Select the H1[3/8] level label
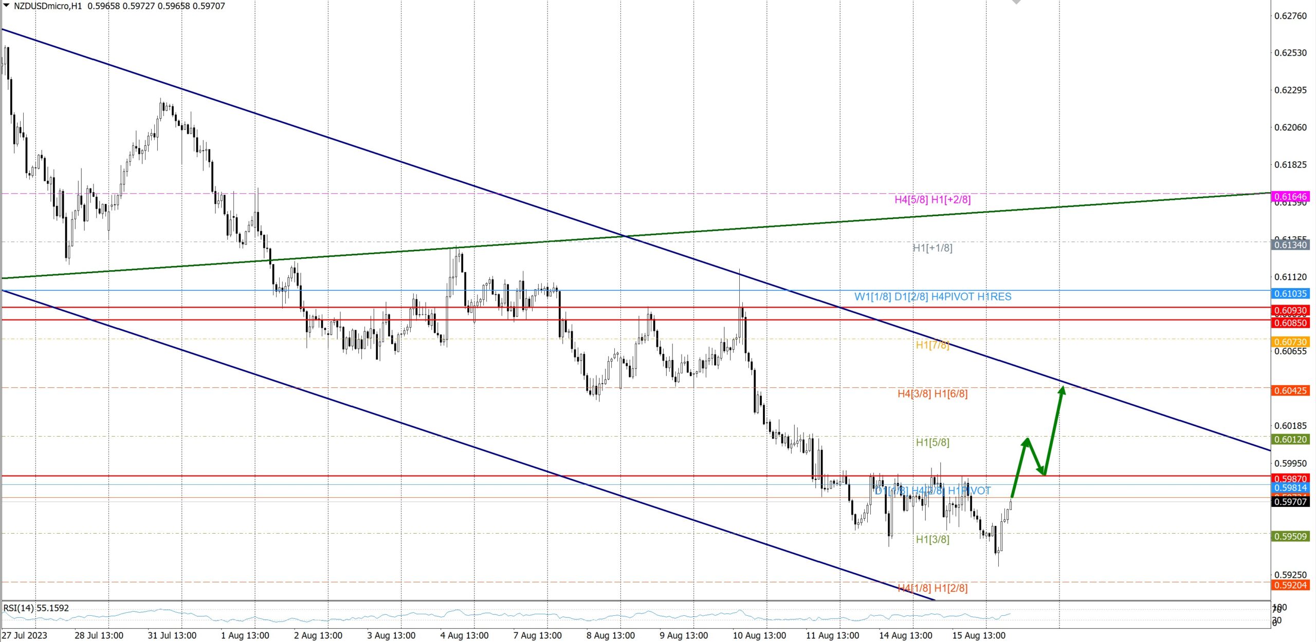The width and height of the screenshot is (1316, 642). [x=933, y=540]
